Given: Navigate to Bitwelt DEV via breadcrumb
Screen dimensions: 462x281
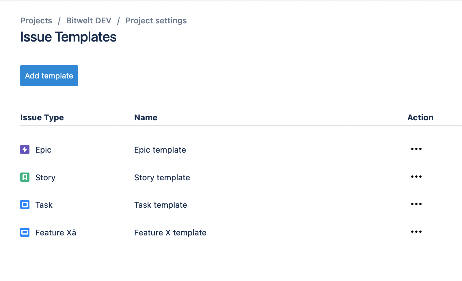Looking at the screenshot, I should [x=88, y=20].
